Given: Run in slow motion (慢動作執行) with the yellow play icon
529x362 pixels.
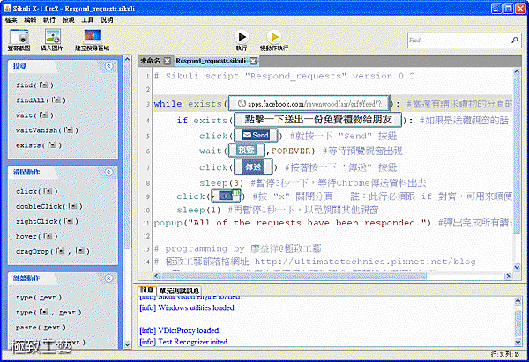Looking at the screenshot, I should click(274, 36).
